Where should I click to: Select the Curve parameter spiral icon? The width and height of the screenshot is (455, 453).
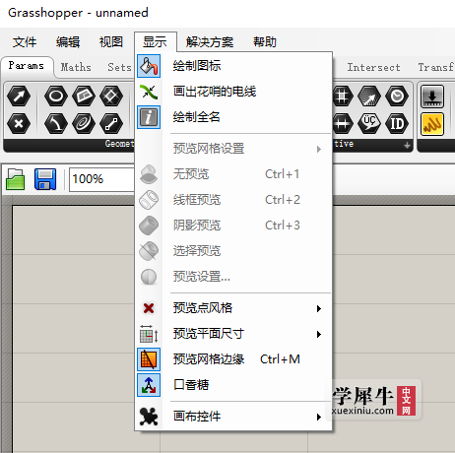click(84, 124)
